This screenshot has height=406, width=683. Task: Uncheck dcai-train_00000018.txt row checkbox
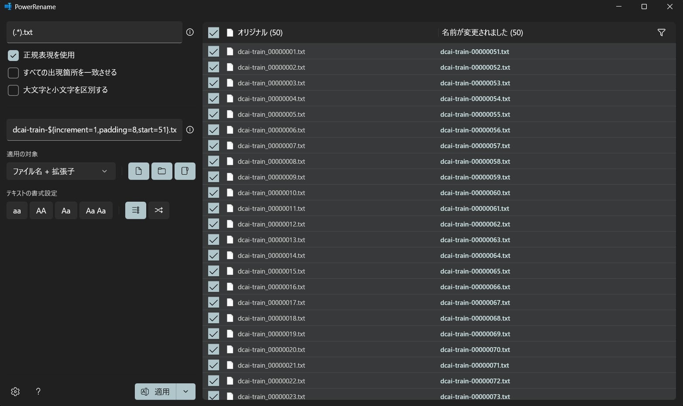(213, 318)
